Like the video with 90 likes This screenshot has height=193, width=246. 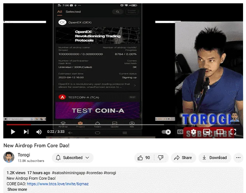click(144, 158)
